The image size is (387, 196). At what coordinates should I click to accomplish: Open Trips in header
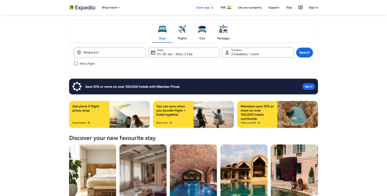click(x=289, y=8)
